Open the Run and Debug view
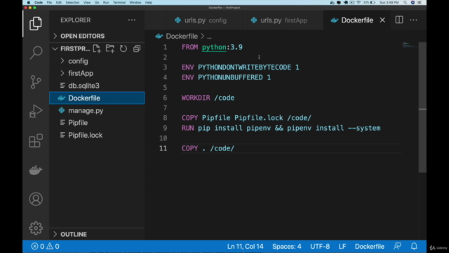The width and height of the screenshot is (449, 253). point(36,111)
